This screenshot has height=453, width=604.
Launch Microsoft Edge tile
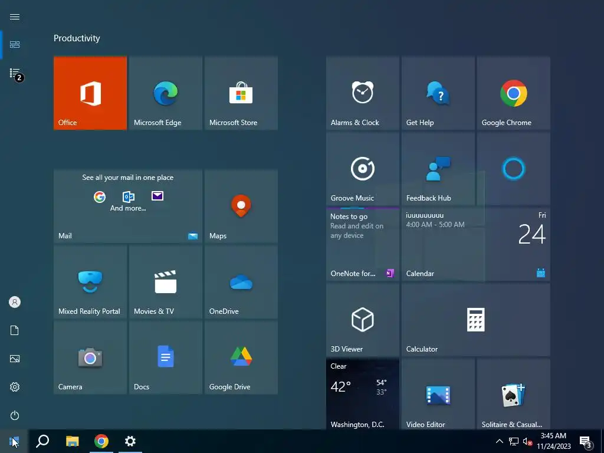[166, 93]
